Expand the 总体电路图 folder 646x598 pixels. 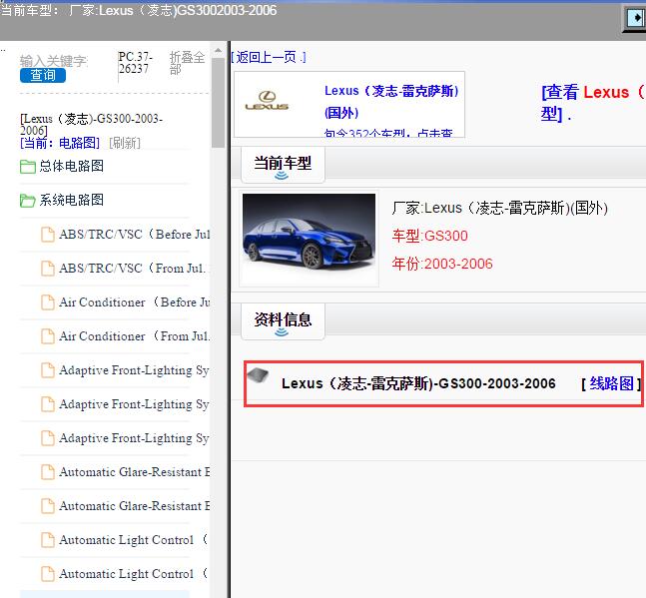[x=71, y=166]
